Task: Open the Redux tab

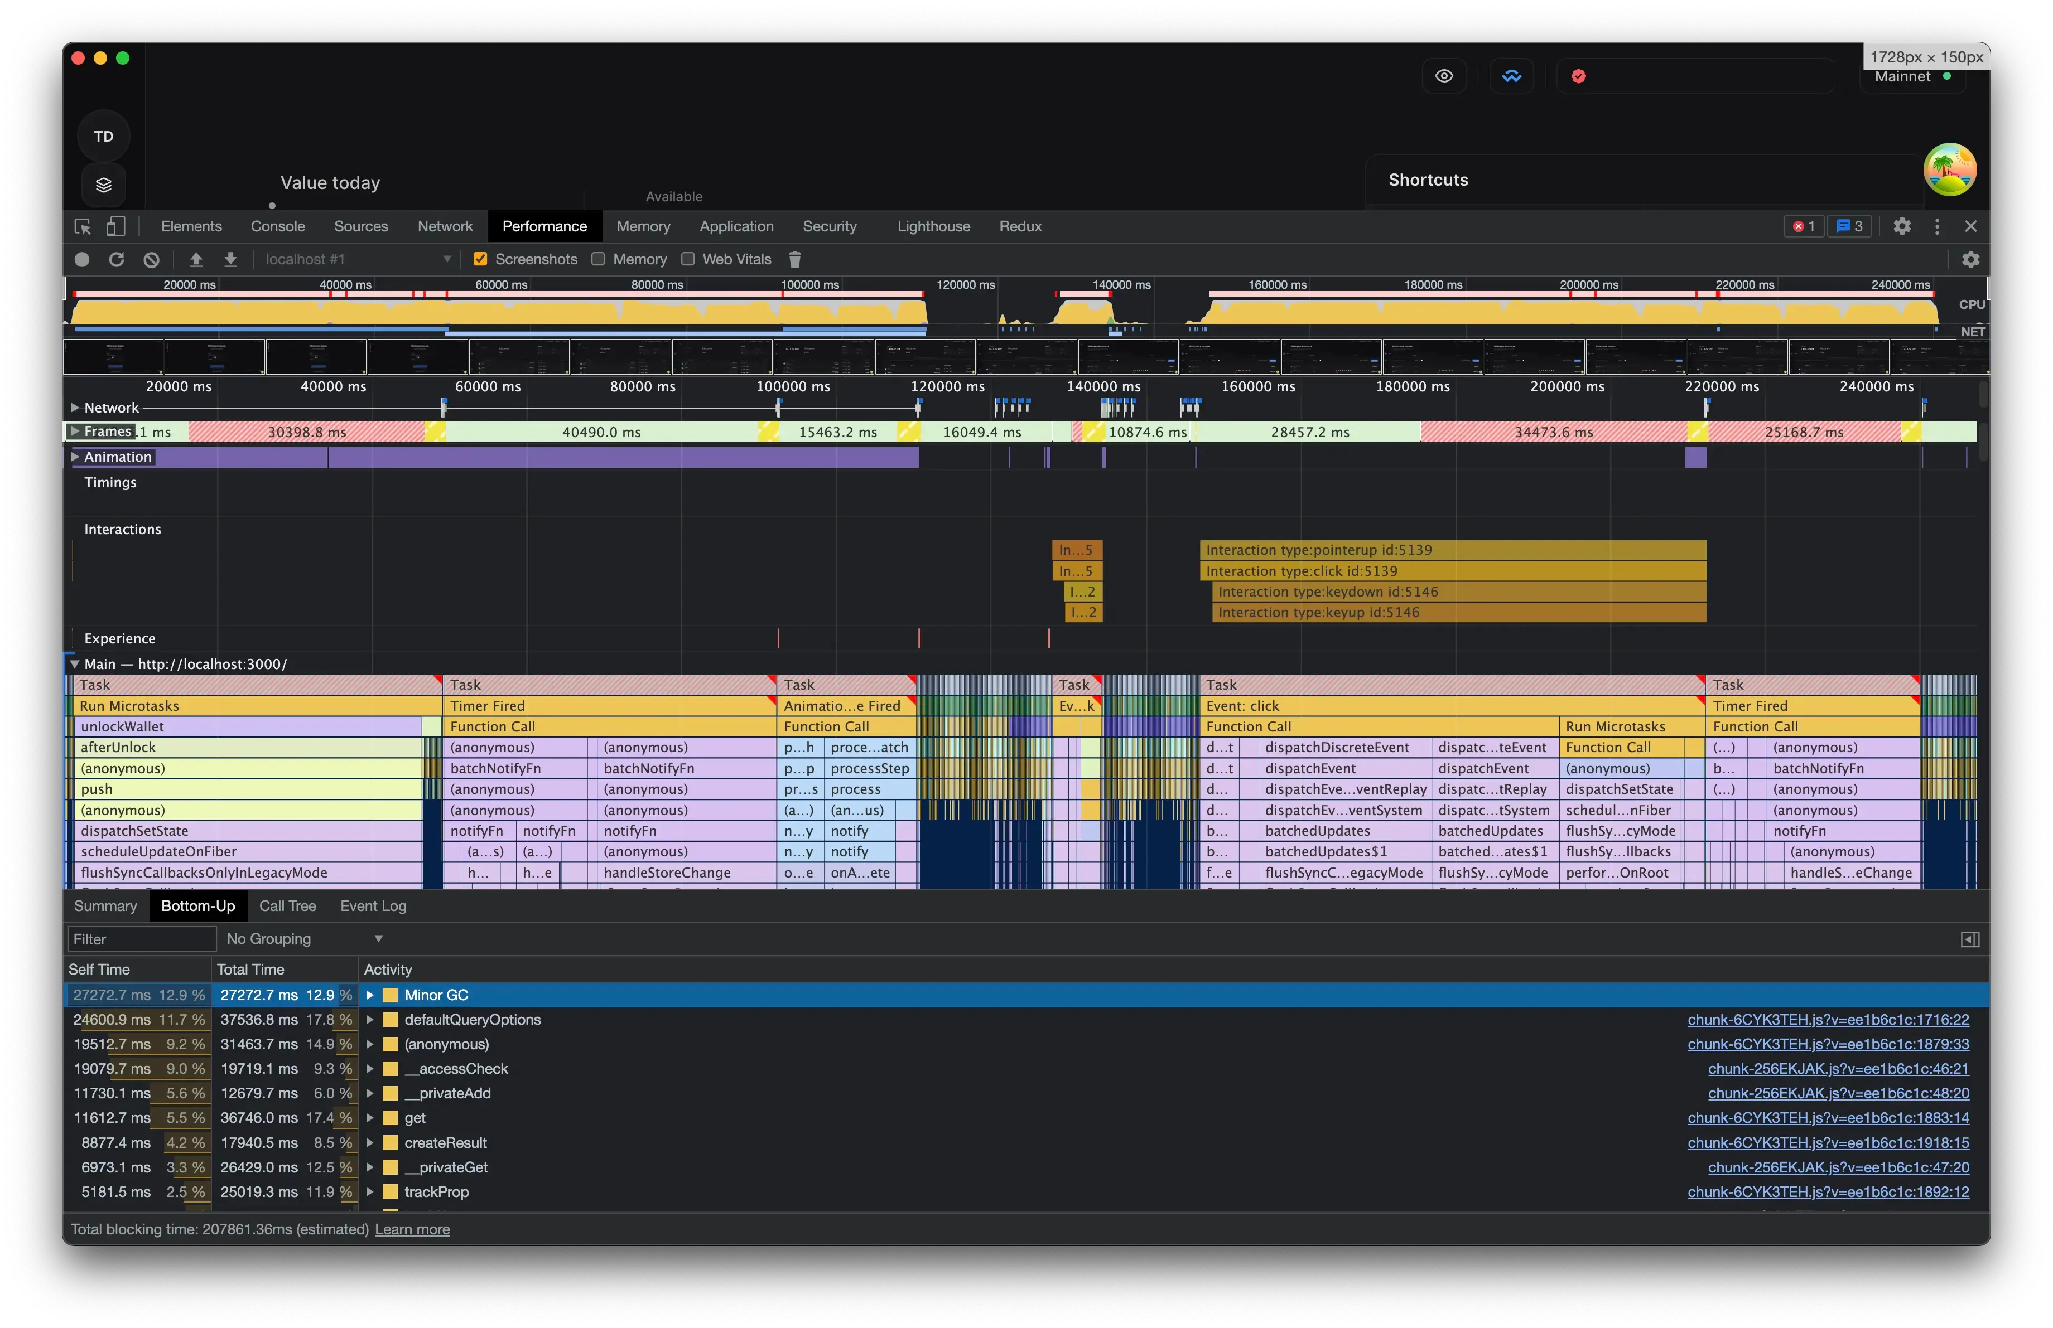Action: (1020, 227)
